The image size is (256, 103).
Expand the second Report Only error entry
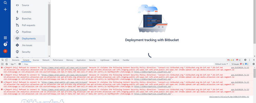pyautogui.click(x=4, y=75)
